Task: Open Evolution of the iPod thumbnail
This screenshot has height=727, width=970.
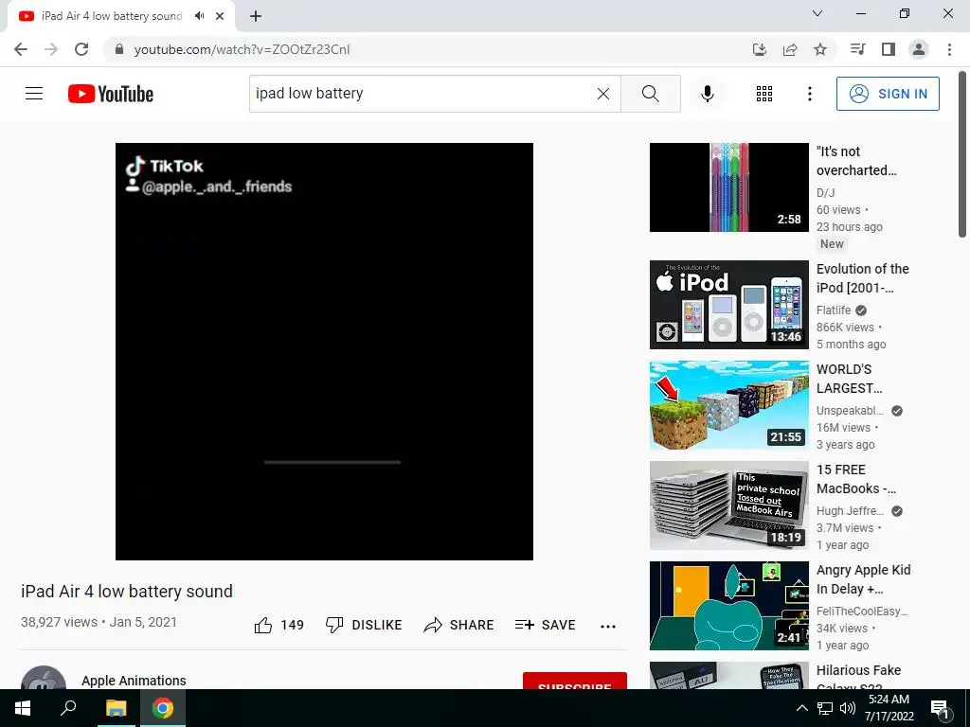Action: click(x=728, y=305)
